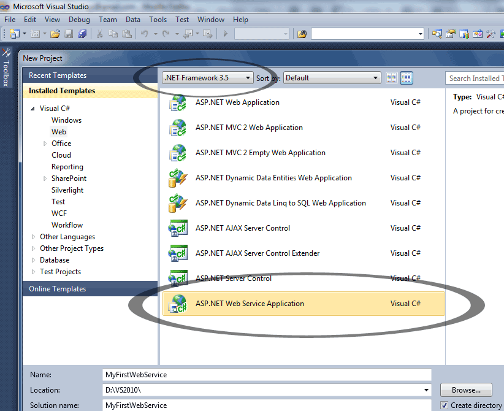Open the Tools menu
Screen dimensions: 504x411
pyautogui.click(x=158, y=20)
